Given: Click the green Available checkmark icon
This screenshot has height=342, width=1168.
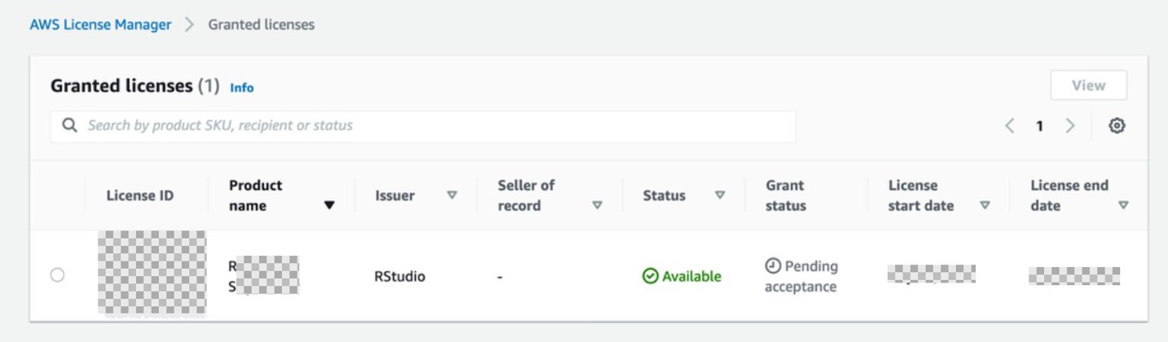Looking at the screenshot, I should coord(650,276).
